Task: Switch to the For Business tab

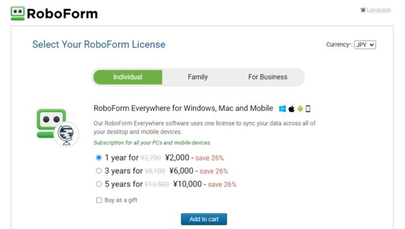Action: [x=268, y=77]
